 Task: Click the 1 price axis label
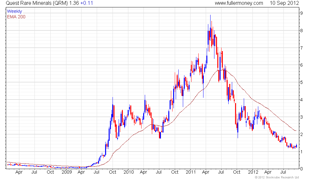pos(301,152)
